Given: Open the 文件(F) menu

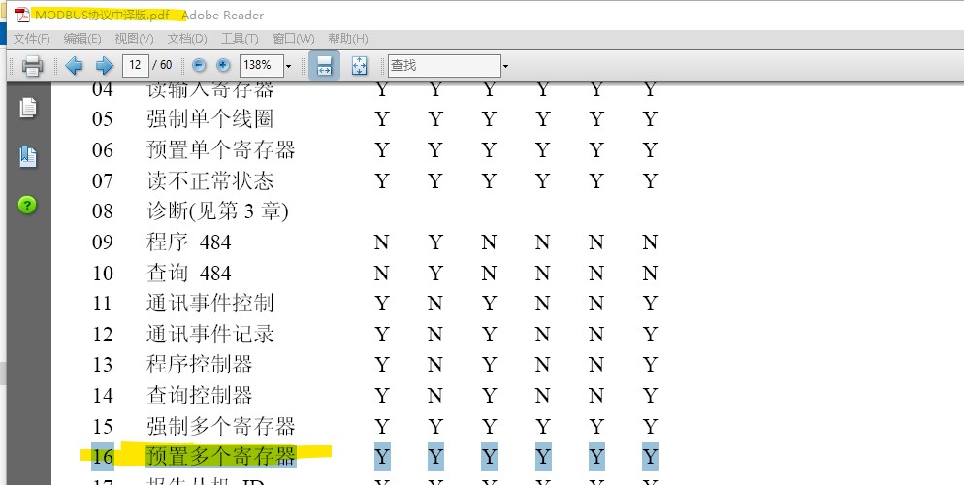Looking at the screenshot, I should [x=31, y=39].
